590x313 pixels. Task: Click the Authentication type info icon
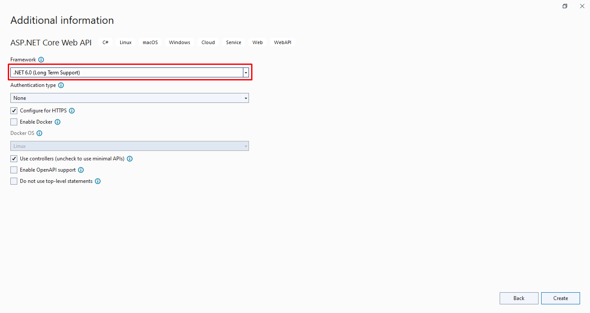point(61,85)
